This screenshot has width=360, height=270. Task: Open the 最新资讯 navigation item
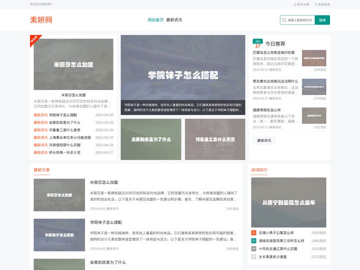pyautogui.click(x=174, y=20)
